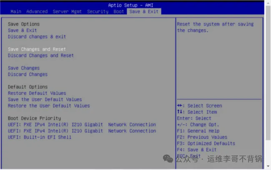Choose Restore Default Values

point(37,93)
